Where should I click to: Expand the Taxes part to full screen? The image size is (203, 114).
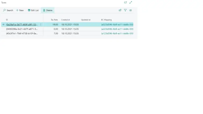pyautogui.click(x=131, y=2)
